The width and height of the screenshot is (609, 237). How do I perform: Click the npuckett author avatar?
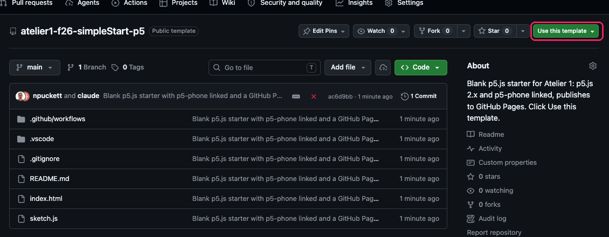point(20,96)
